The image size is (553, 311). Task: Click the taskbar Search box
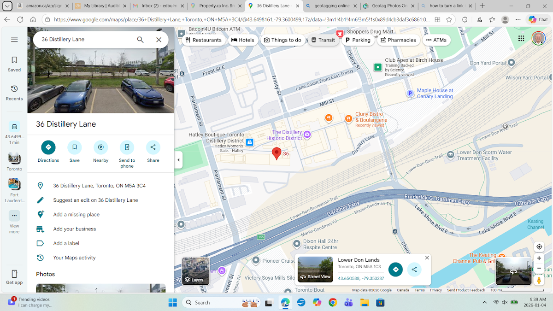220,302
